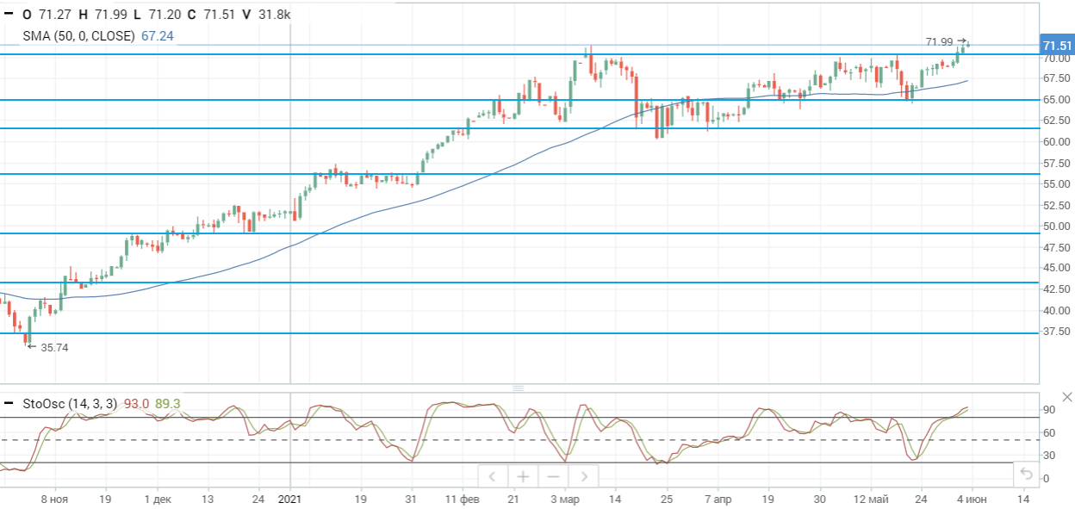Screen dimensions: 1075x509
Task: Zoom out using the minus button
Action: (553, 476)
